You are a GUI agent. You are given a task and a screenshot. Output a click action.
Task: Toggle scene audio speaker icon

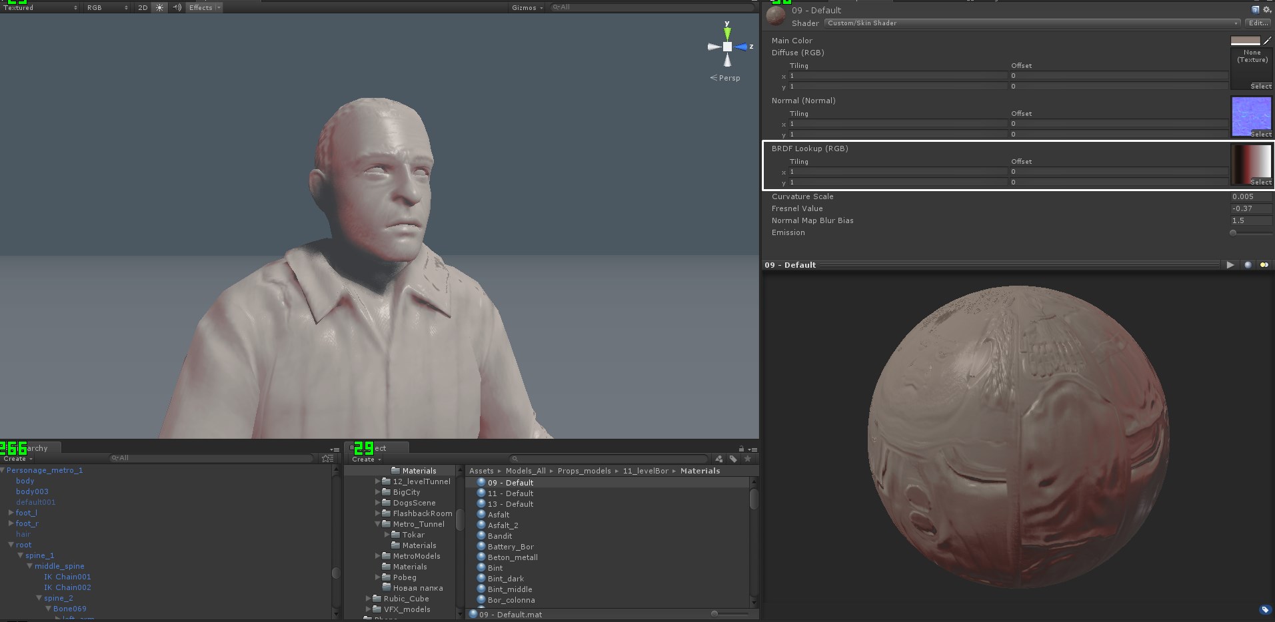(x=176, y=7)
